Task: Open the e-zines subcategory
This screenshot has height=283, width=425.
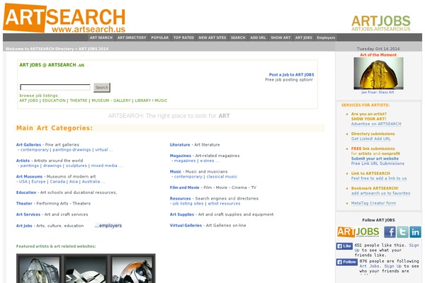Action: point(207,161)
